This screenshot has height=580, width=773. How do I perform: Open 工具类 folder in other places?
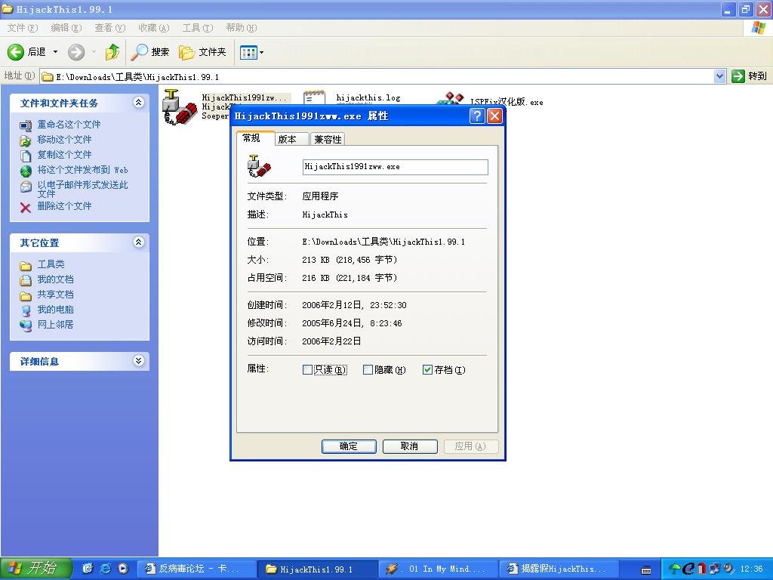click(51, 264)
